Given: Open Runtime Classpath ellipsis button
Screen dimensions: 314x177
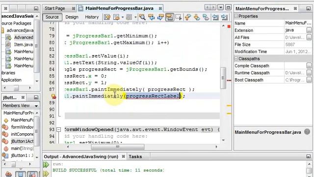Looking at the screenshot, I should [309, 73].
